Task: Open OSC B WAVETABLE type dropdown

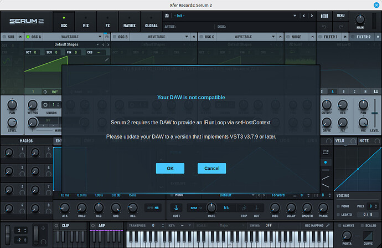Action: [159, 37]
